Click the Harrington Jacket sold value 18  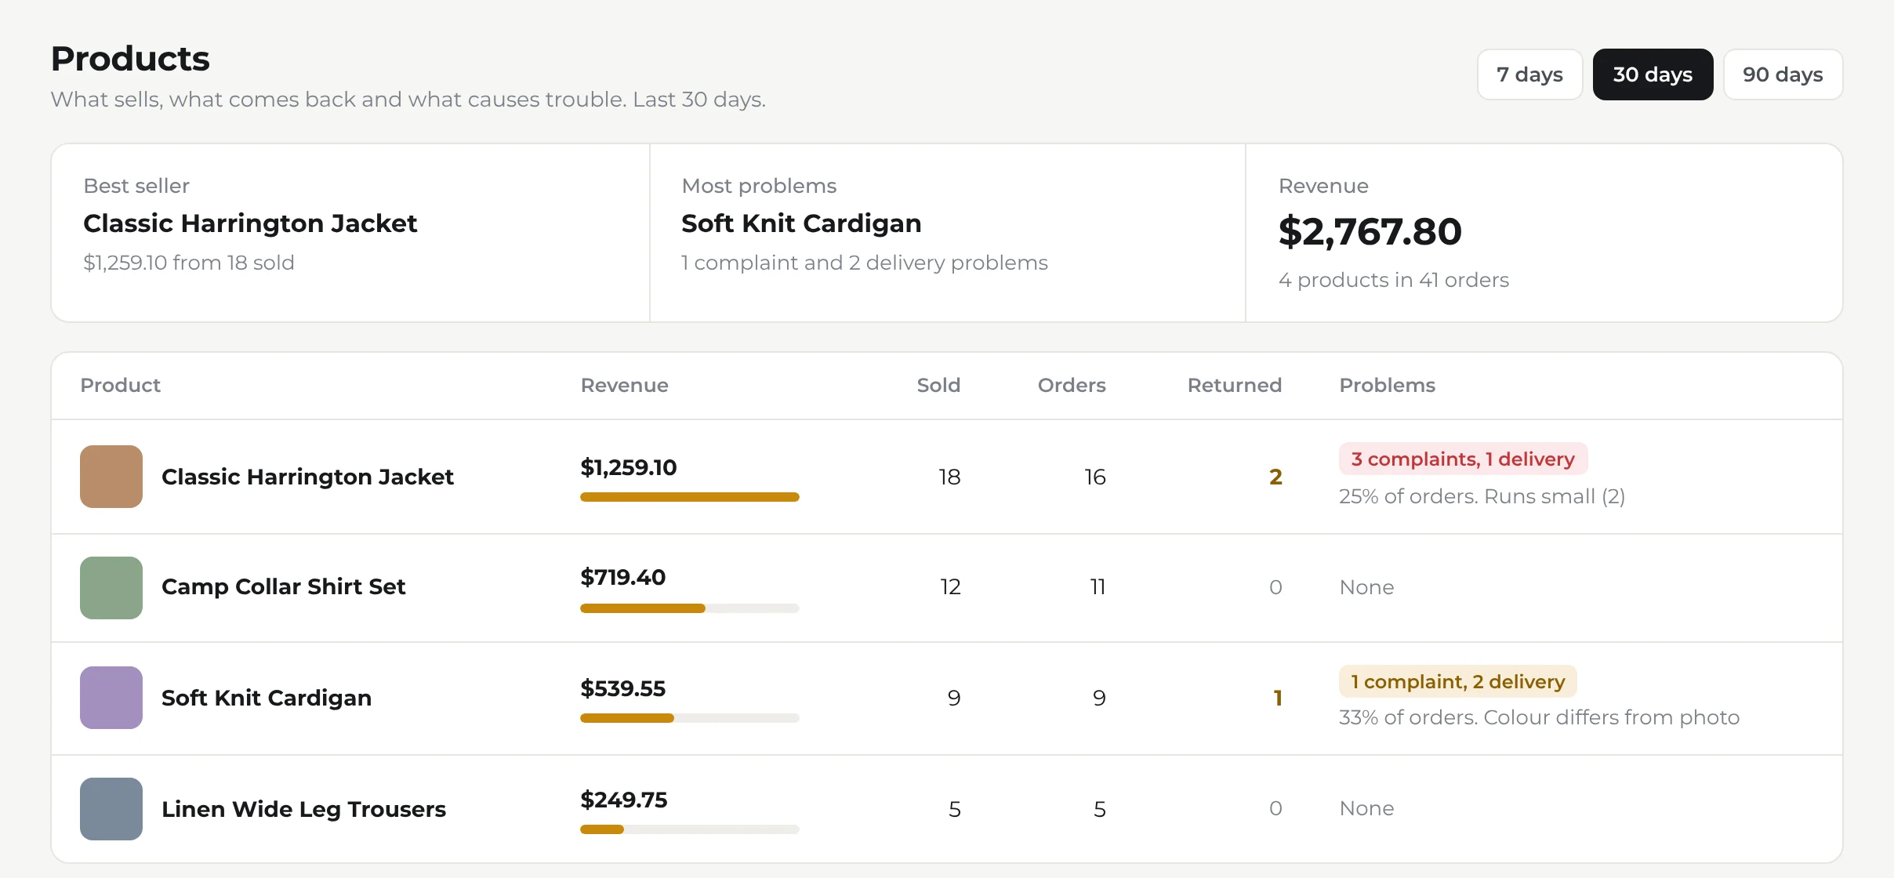tap(949, 477)
